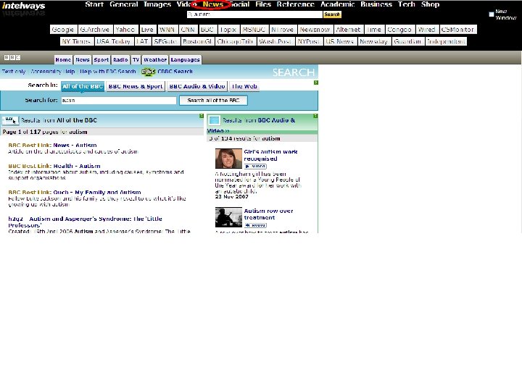Open the Images category

pos(157,4)
